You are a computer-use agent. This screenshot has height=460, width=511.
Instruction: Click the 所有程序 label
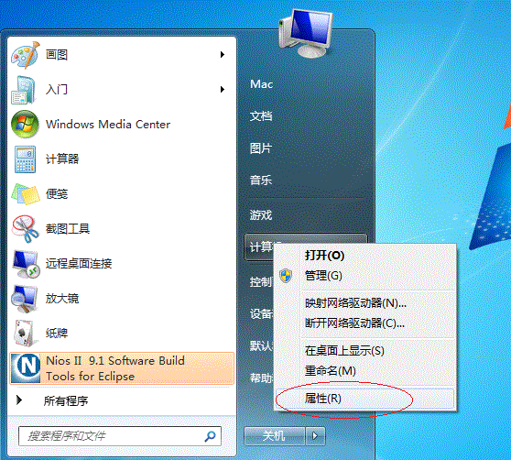(x=66, y=400)
